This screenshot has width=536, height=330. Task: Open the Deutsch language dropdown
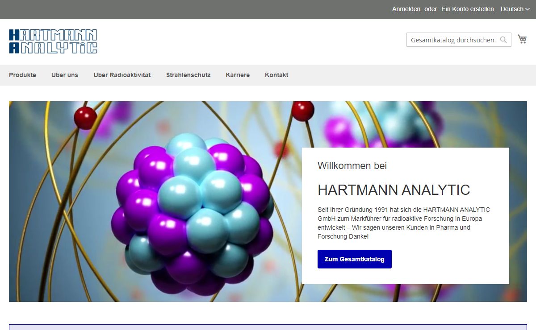(x=515, y=9)
